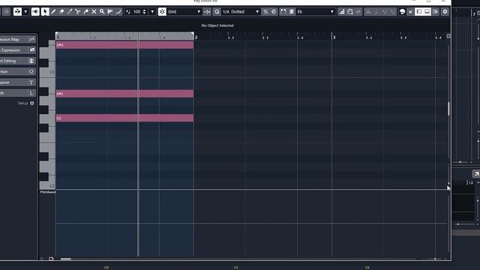480x270 pixels.
Task: Select the Mute X tool
Action: 94,12
